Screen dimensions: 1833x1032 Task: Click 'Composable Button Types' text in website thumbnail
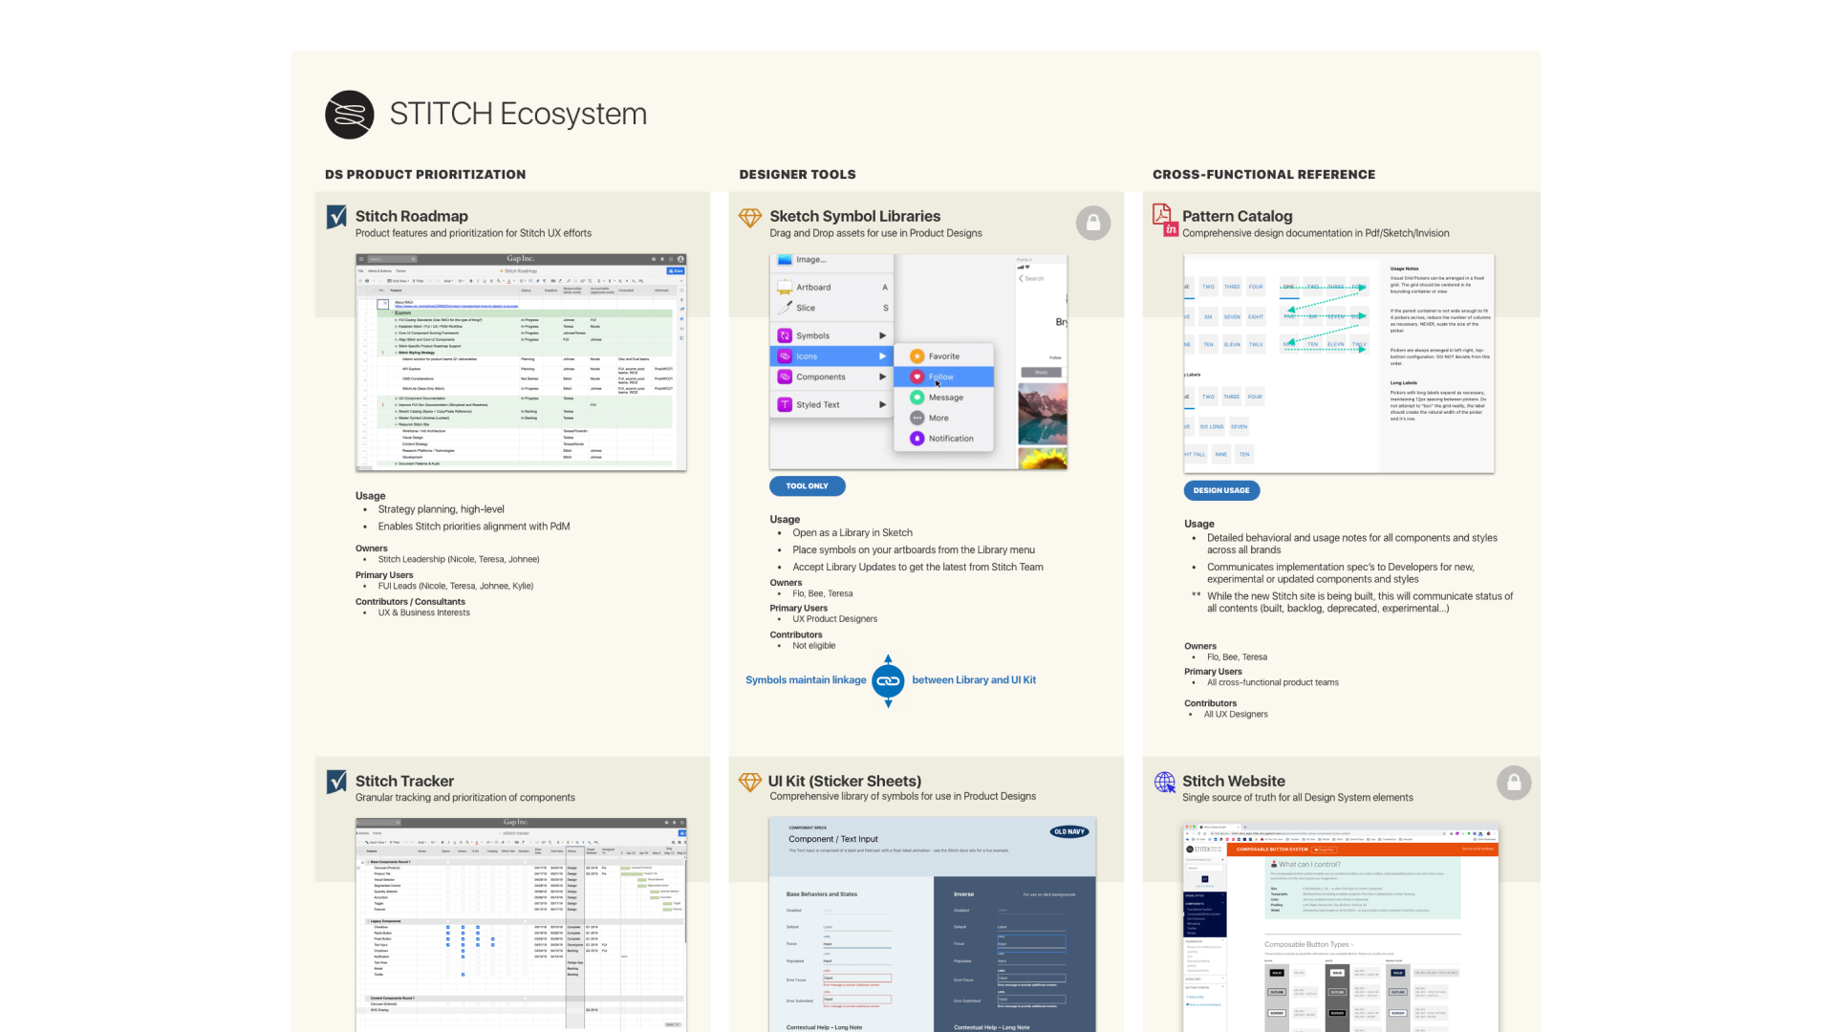tap(1306, 944)
